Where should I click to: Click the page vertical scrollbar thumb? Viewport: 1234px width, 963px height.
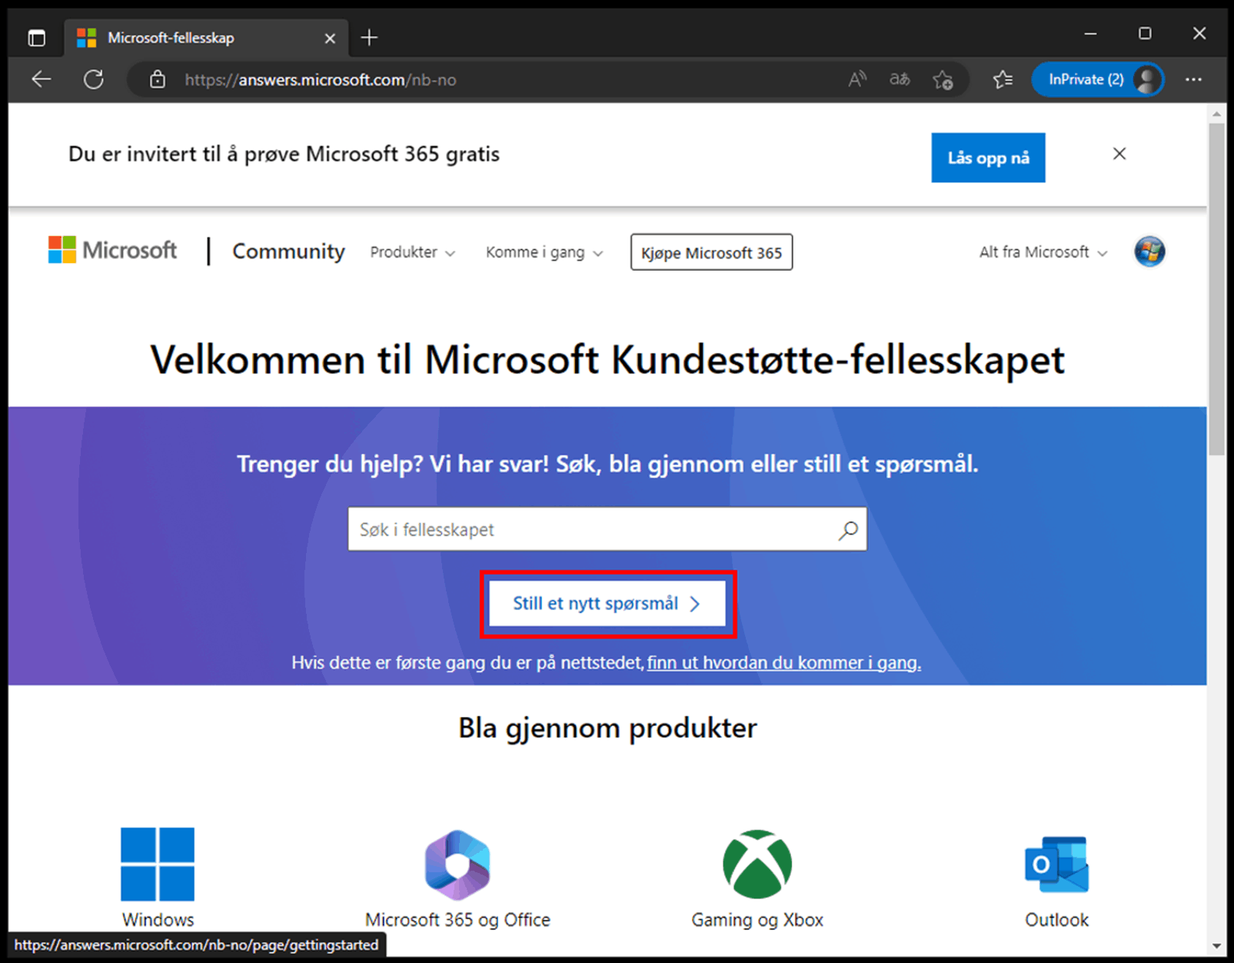pyautogui.click(x=1216, y=288)
